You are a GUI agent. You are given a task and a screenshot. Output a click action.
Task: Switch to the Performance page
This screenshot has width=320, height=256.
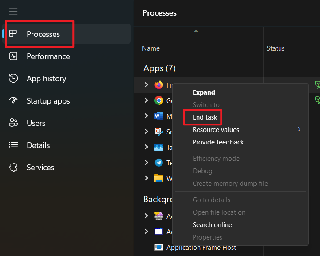(x=48, y=56)
